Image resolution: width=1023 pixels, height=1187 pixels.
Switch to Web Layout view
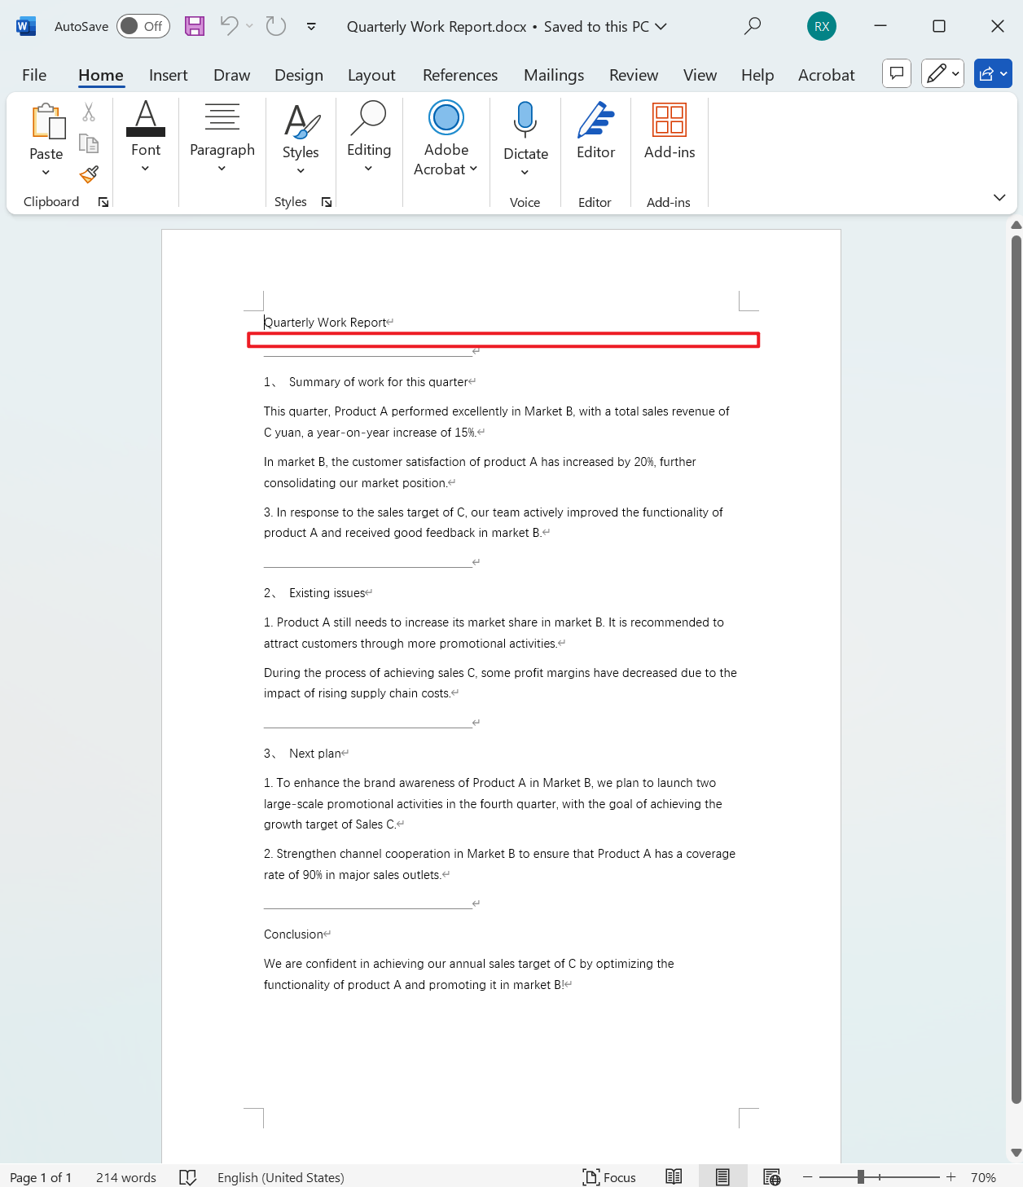click(x=771, y=1177)
